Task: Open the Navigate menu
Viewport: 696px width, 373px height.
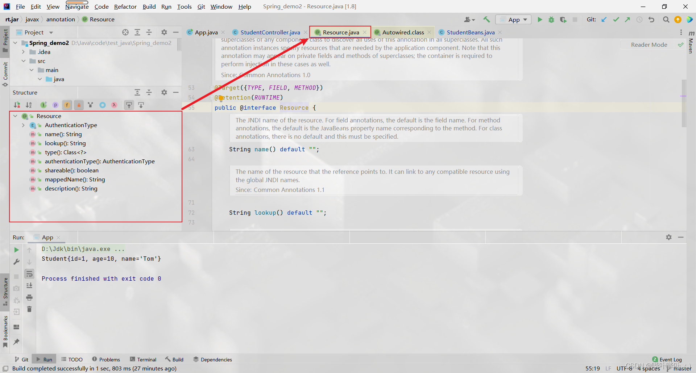Action: (x=77, y=7)
